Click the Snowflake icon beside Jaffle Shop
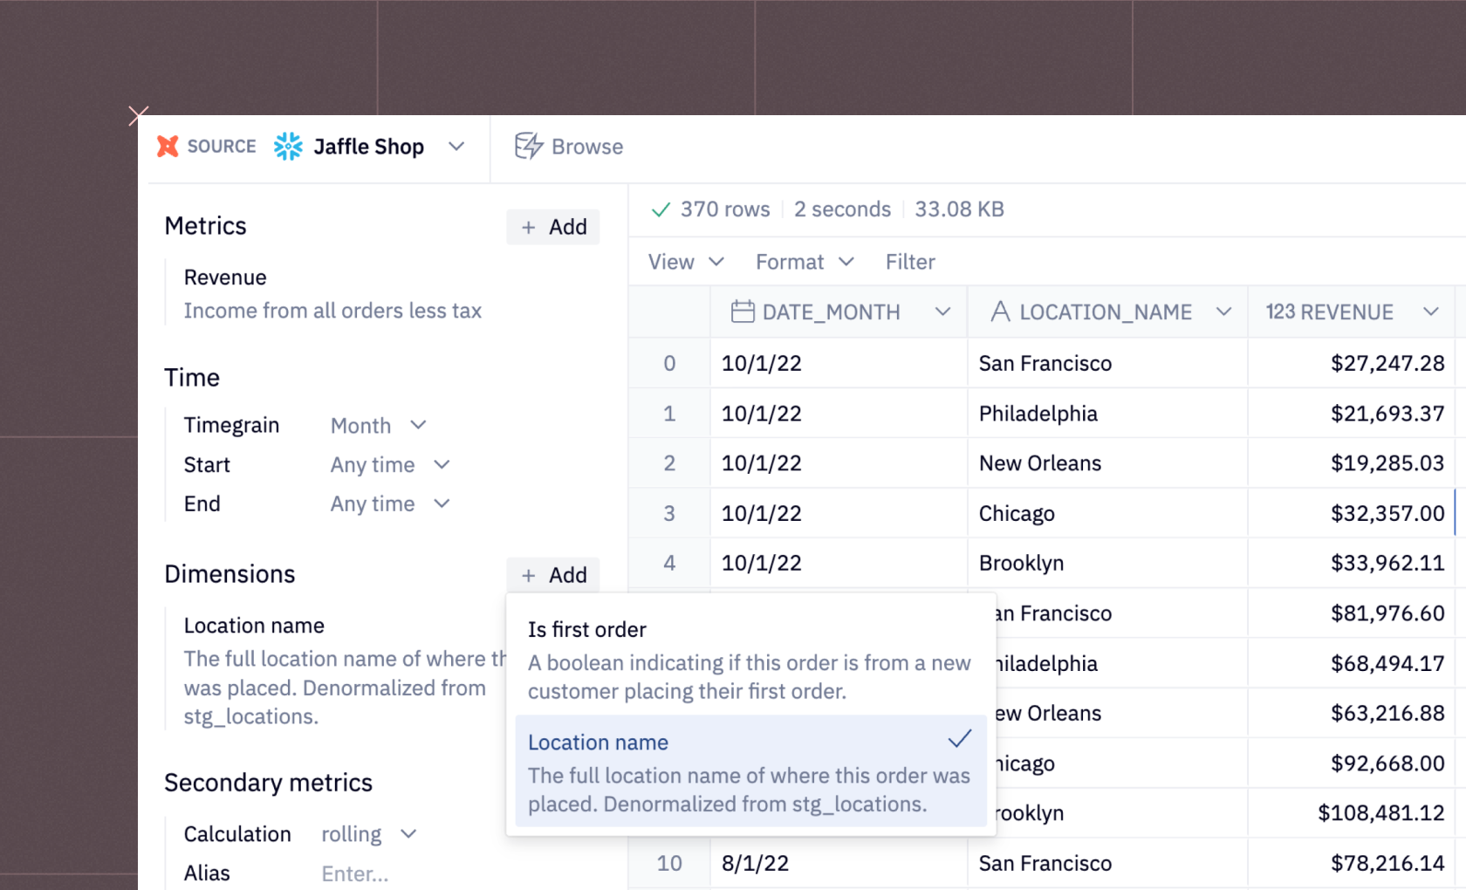Viewport: 1466px width, 890px height. (x=288, y=146)
